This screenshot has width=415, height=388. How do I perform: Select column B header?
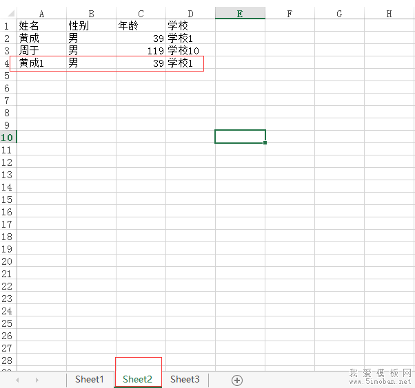(91, 14)
